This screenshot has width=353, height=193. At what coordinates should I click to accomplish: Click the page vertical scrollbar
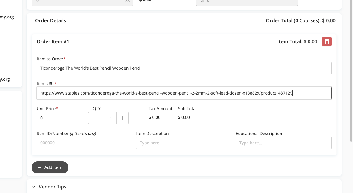tap(351, 71)
